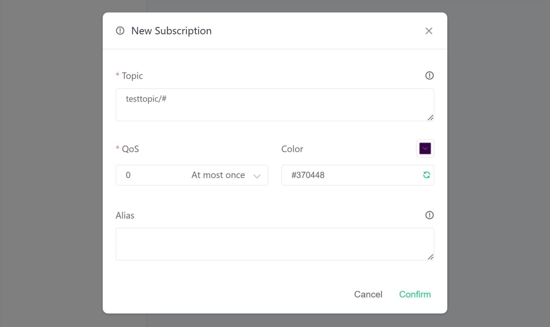The height and width of the screenshot is (327, 550).
Task: Click the QoS value showing 0
Action: point(129,175)
